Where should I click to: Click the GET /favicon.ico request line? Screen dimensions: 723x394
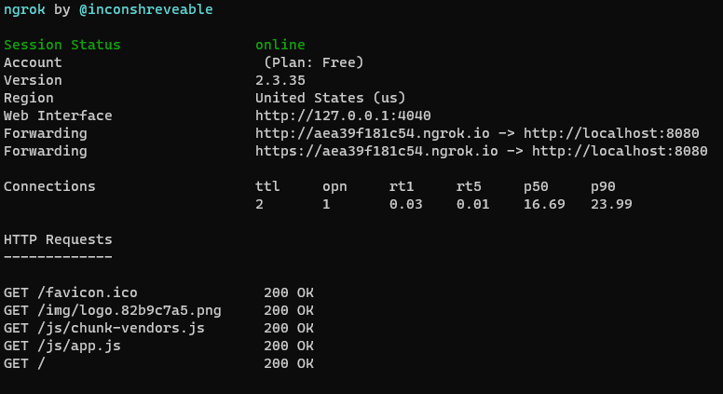(x=70, y=292)
